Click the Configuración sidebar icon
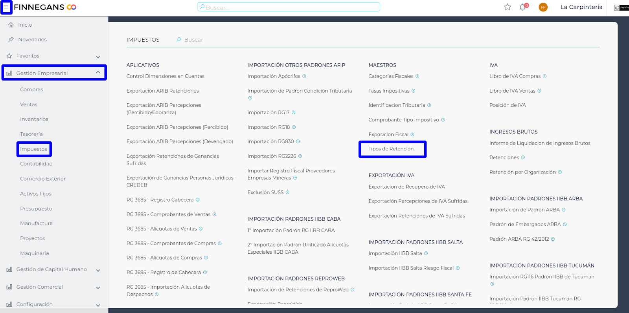The image size is (629, 313). [9, 304]
